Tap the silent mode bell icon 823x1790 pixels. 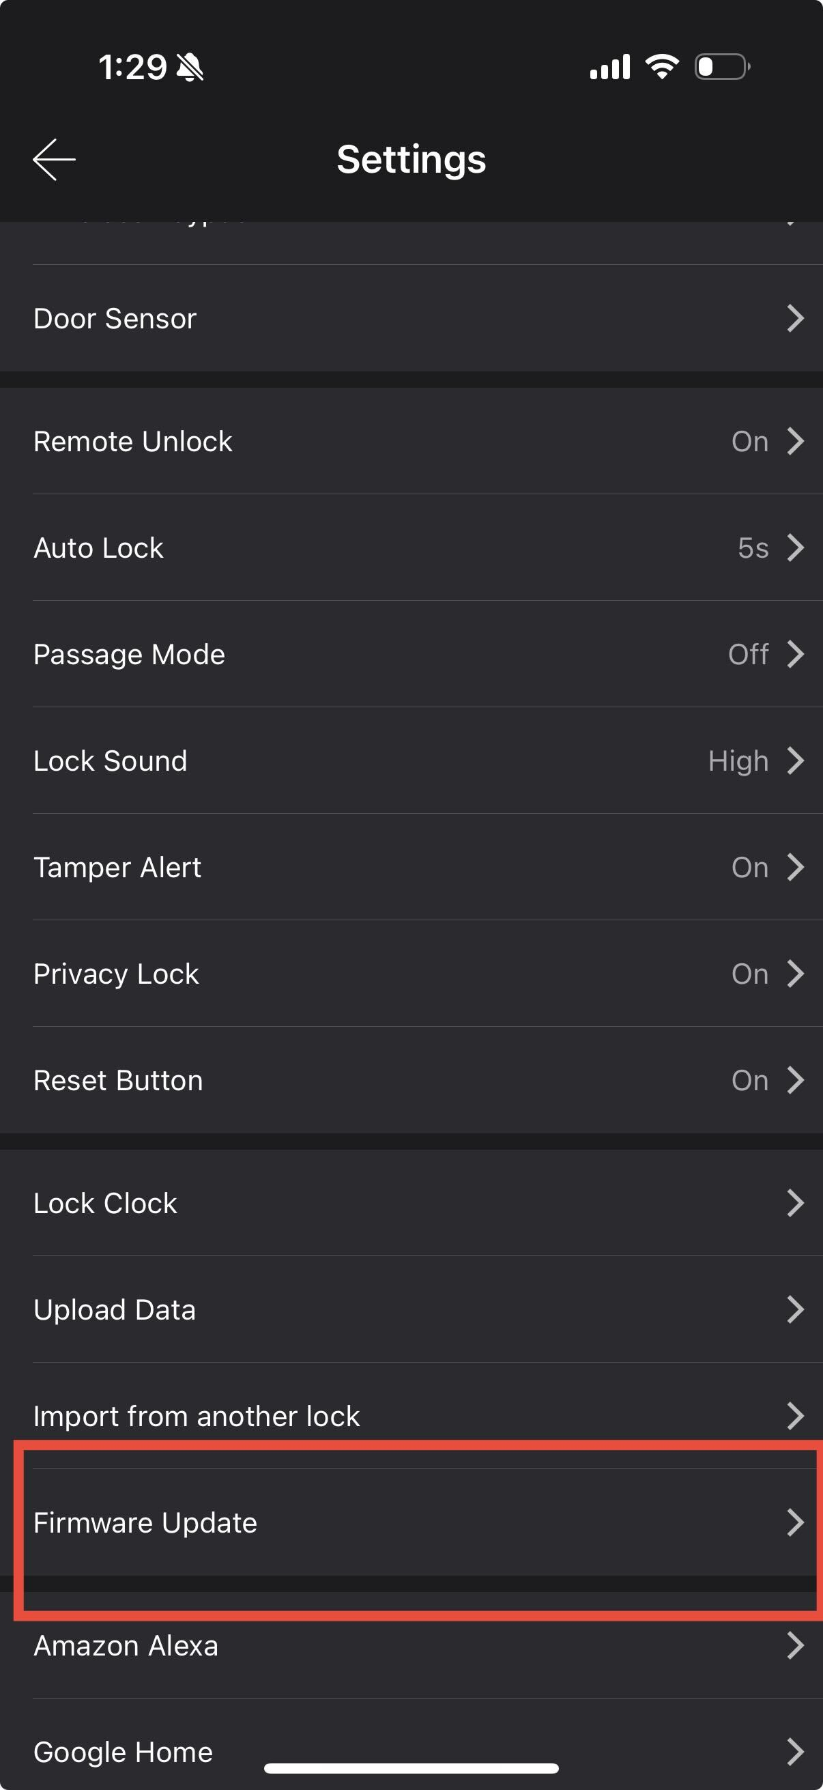click(190, 68)
